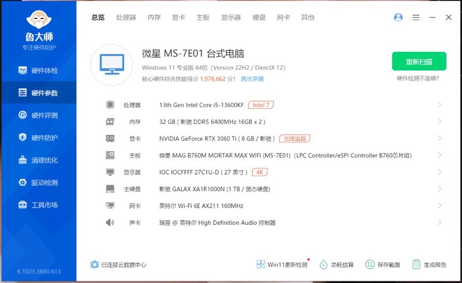Image resolution: width=462 pixels, height=283 pixels.
Task: Click the network card icon
Action: coord(110,205)
